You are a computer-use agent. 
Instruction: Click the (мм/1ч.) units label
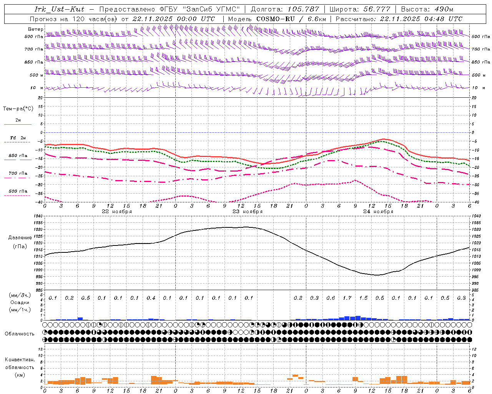(x=20, y=310)
